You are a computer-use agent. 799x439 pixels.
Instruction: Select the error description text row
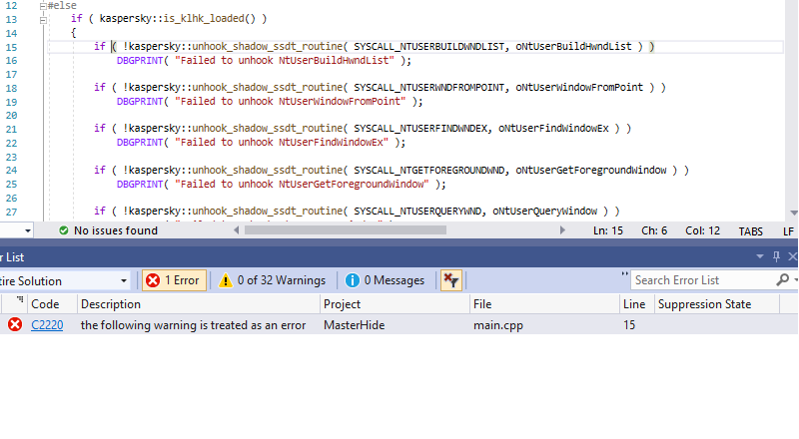(x=193, y=325)
